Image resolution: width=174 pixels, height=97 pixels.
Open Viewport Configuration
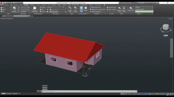click(x=35, y=9)
